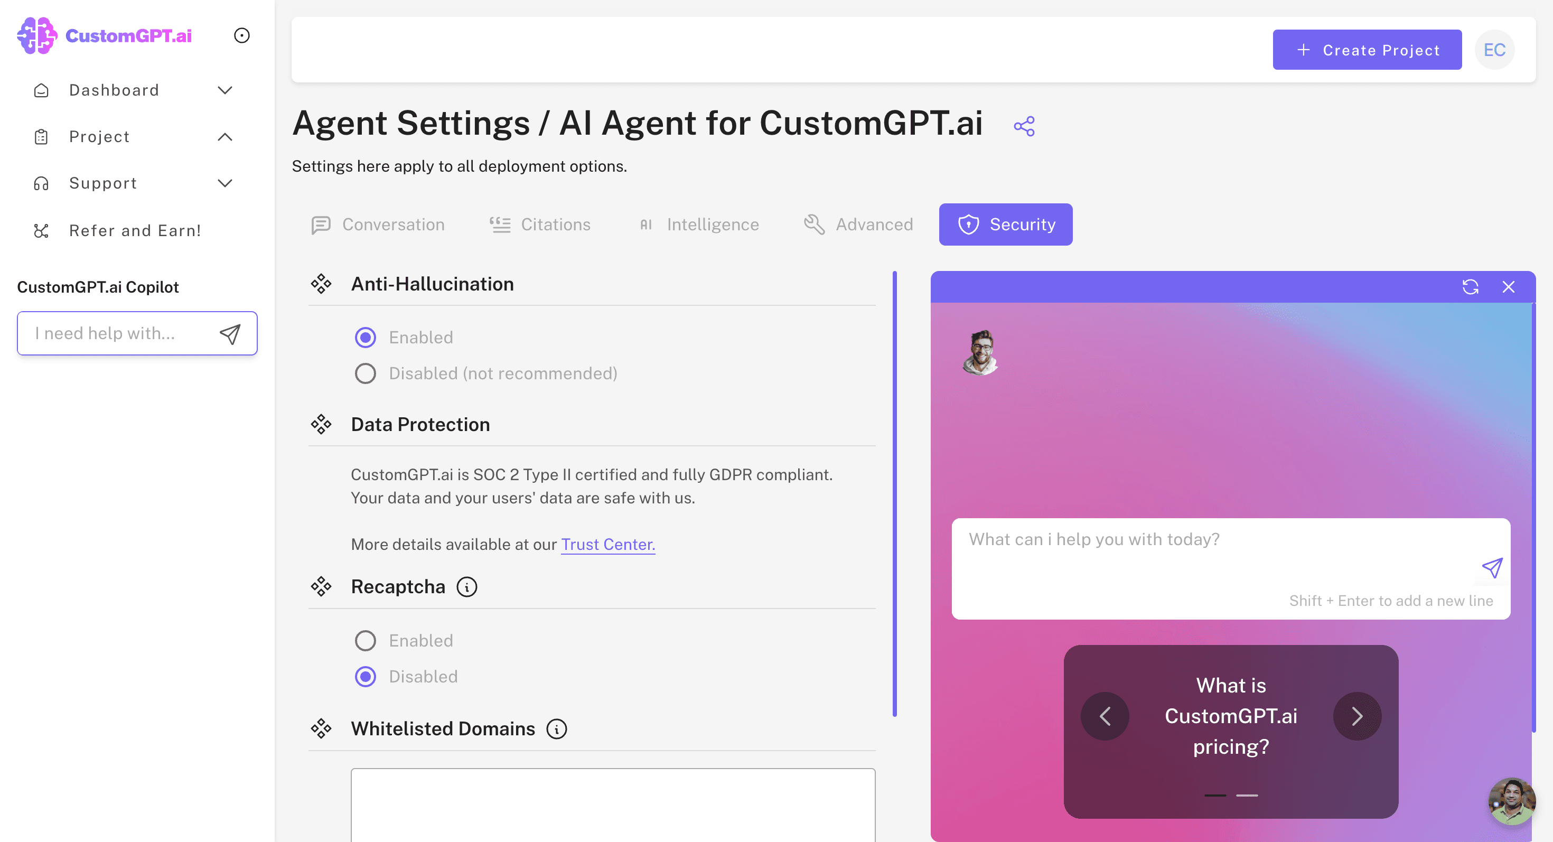Open the Recaptcha info tooltip icon
Screen dimensions: 1553x842
466,586
